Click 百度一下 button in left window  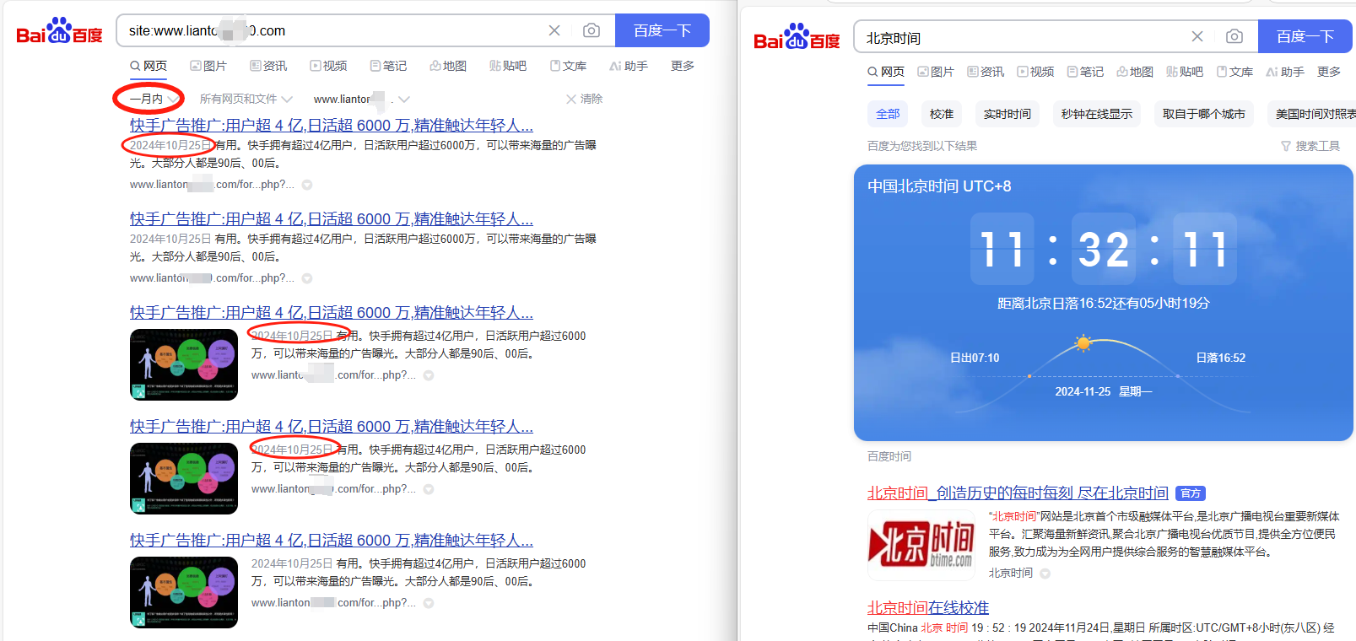point(662,30)
